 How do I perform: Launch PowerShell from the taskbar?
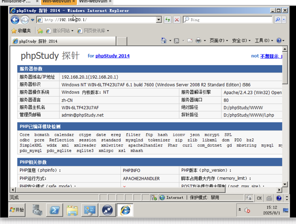(54, 210)
